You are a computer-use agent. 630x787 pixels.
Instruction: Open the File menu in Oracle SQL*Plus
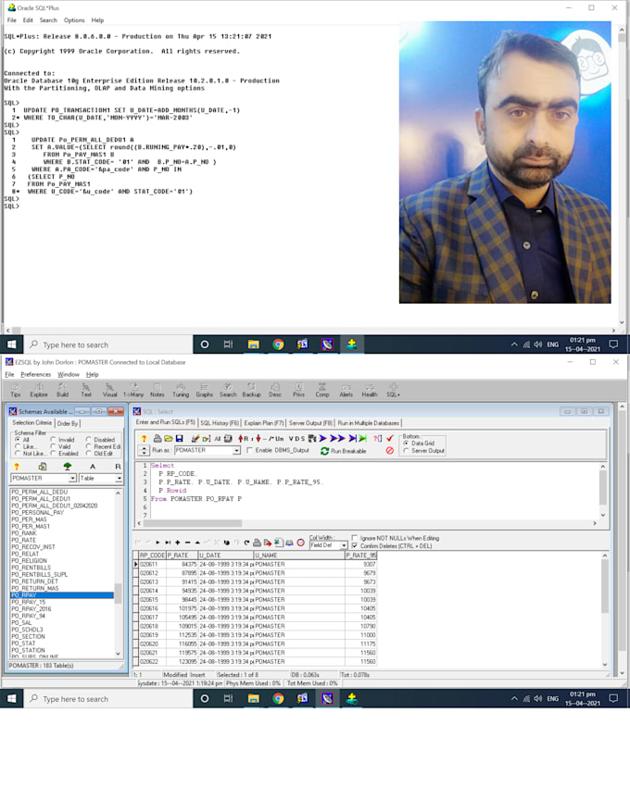[x=11, y=20]
